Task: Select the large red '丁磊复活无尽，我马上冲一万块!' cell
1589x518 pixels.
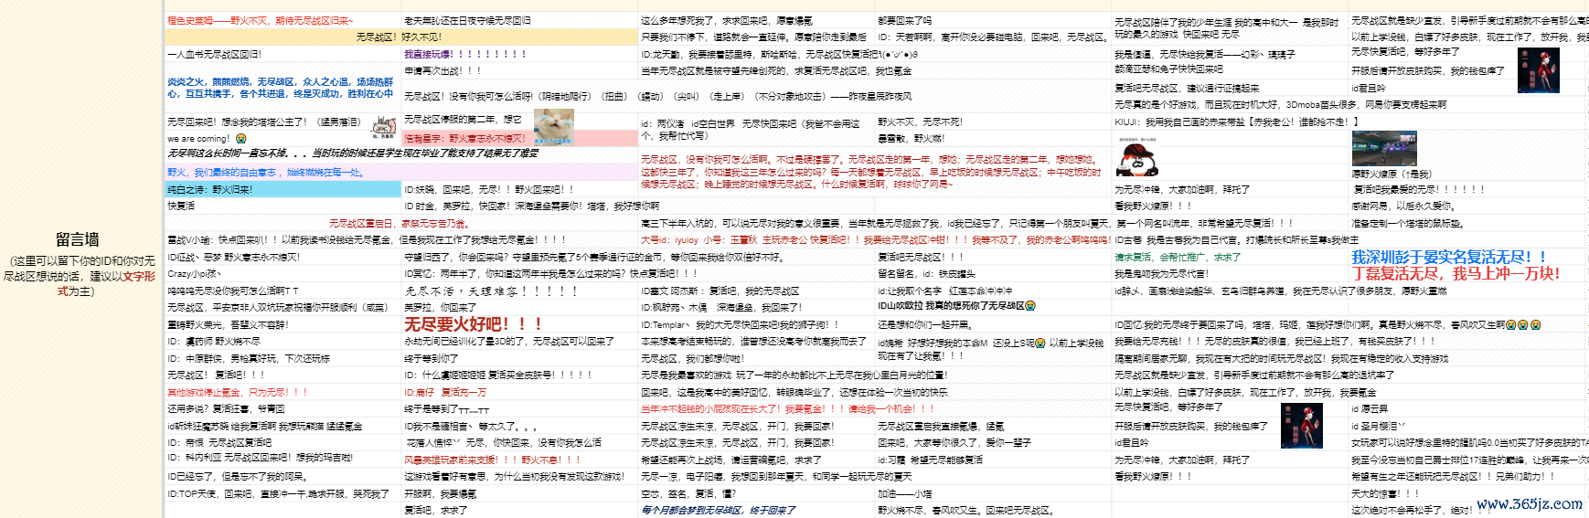Action: click(1456, 273)
